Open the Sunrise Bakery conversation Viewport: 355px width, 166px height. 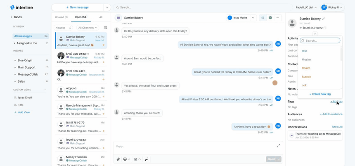click(x=81, y=41)
